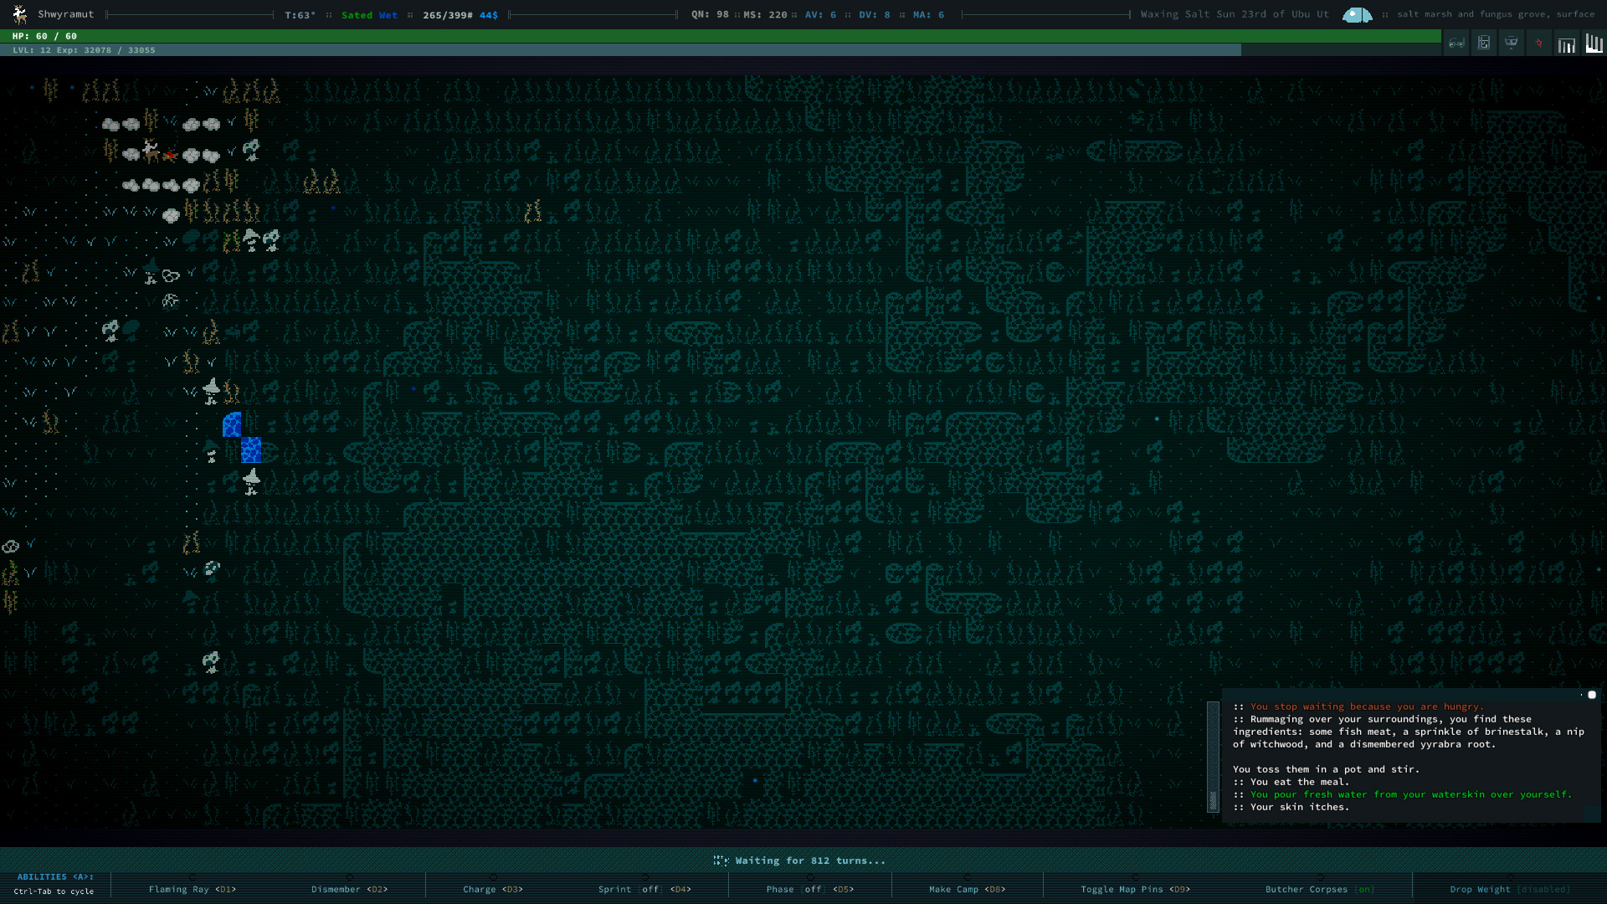Click the save disk icon in top toolbar
Screen dimensions: 1607x904
pos(1484,43)
